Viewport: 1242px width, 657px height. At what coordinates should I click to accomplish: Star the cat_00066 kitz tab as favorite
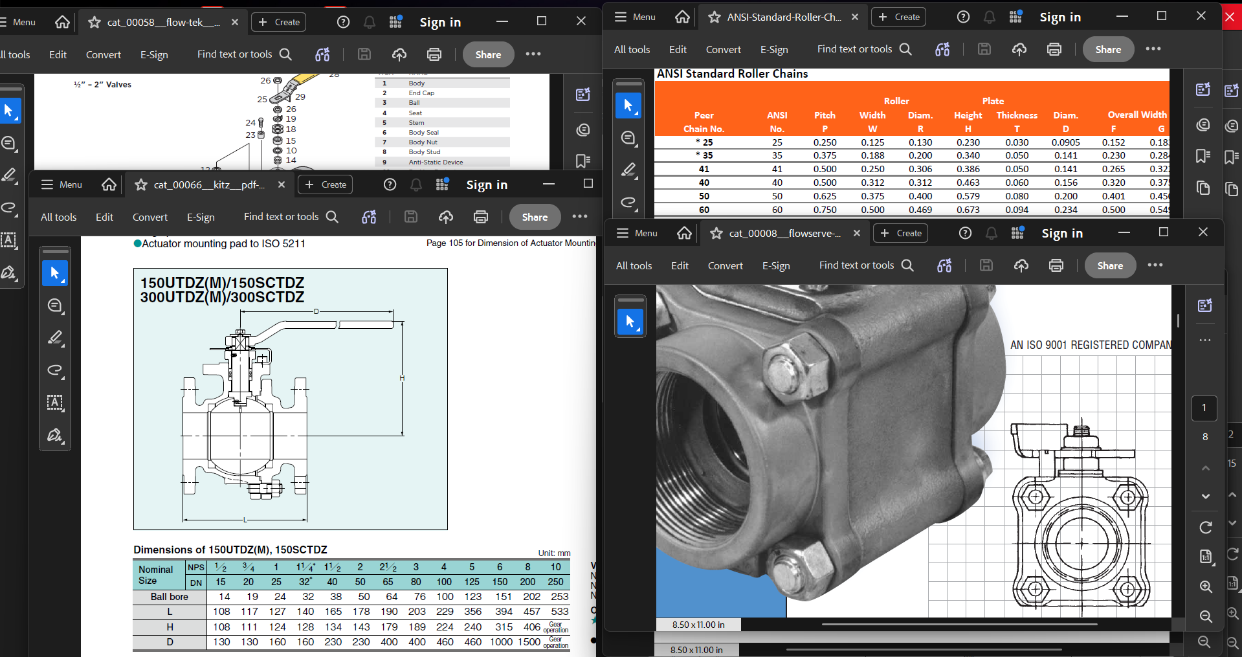(x=141, y=184)
